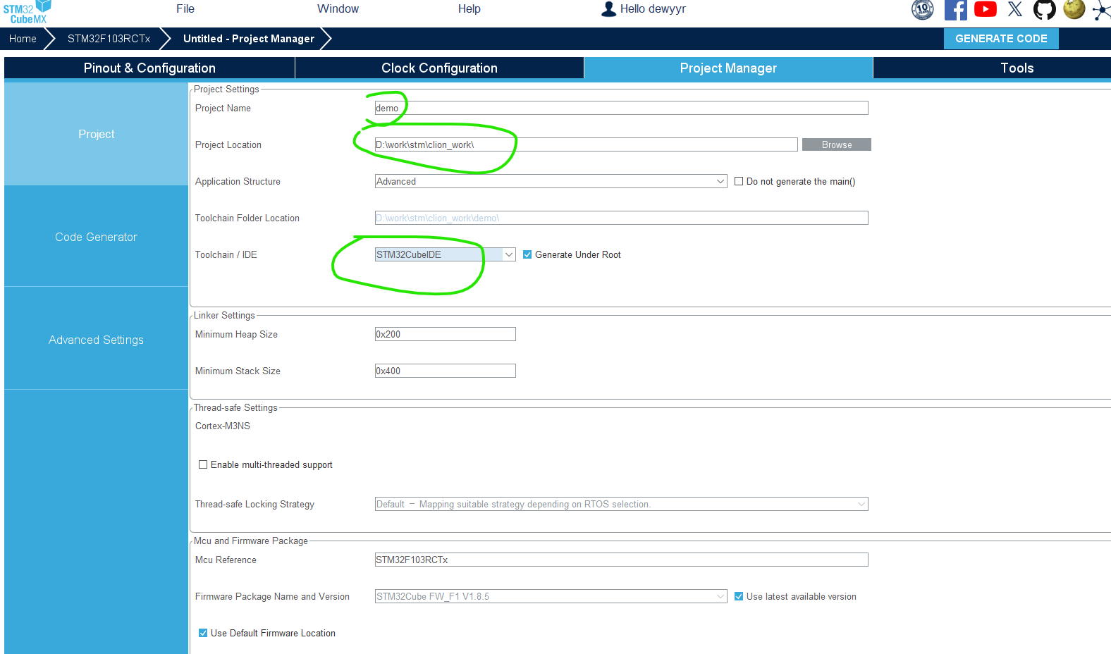
Task: Open the Help menu
Action: (x=469, y=8)
